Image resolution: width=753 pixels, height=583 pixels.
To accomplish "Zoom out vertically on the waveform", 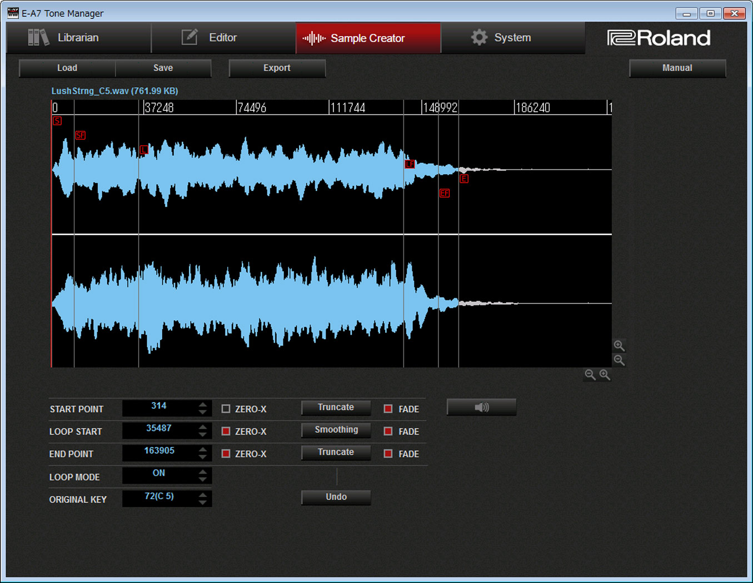I will tap(619, 360).
